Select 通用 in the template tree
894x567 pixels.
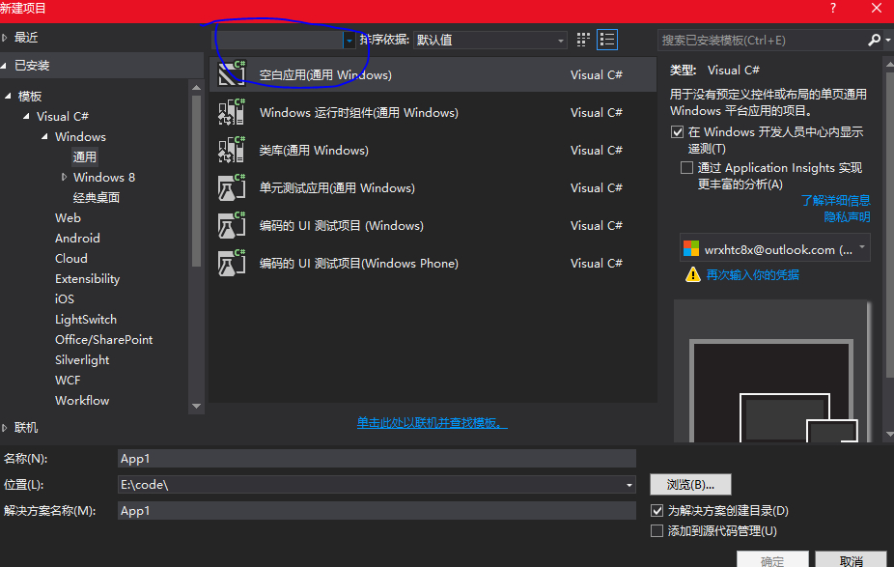[x=84, y=156]
